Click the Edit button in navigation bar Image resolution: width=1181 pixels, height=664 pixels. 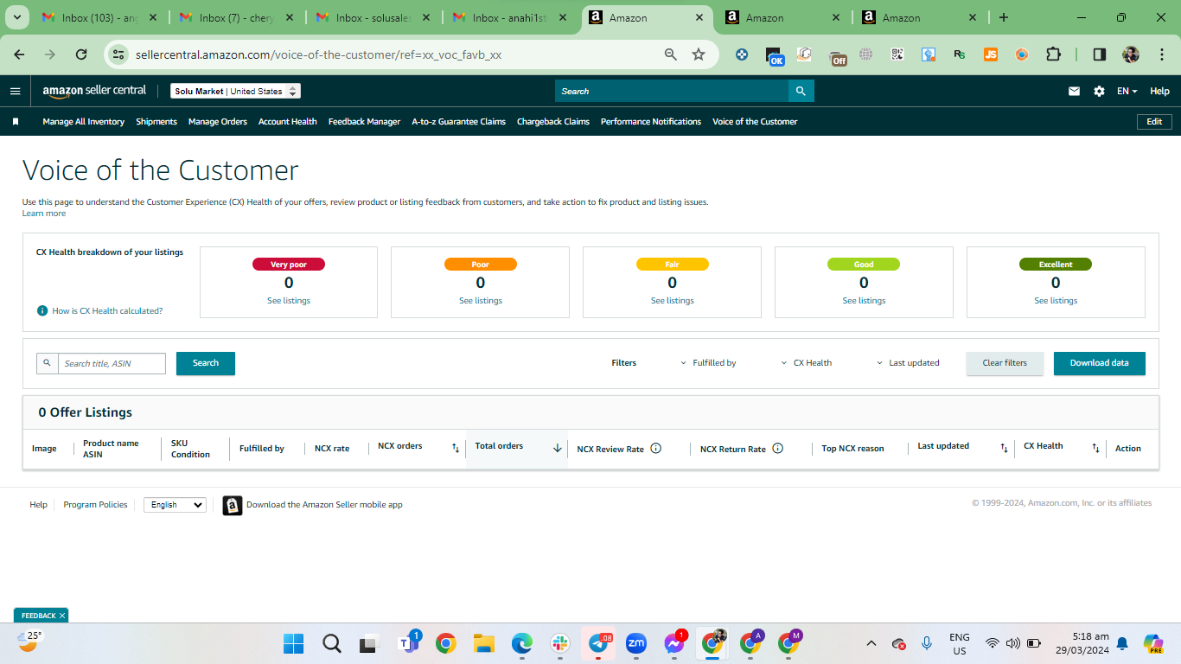[1154, 122]
